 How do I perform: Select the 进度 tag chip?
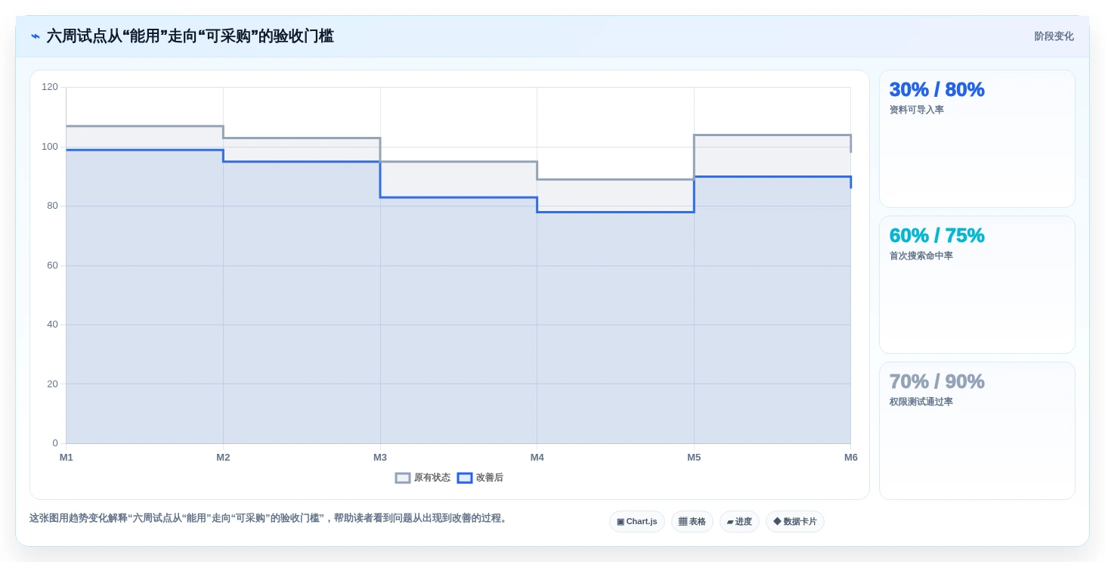coord(739,522)
